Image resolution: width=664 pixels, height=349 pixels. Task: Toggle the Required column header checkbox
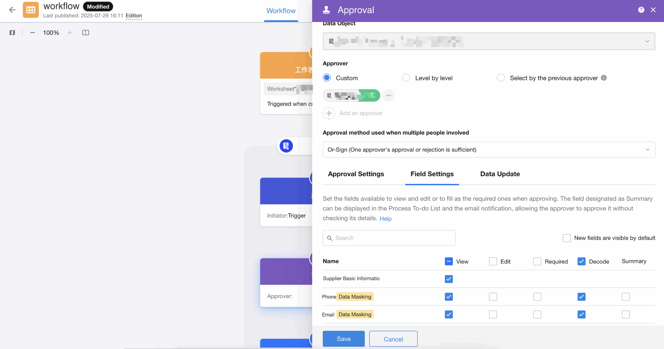[x=537, y=261]
